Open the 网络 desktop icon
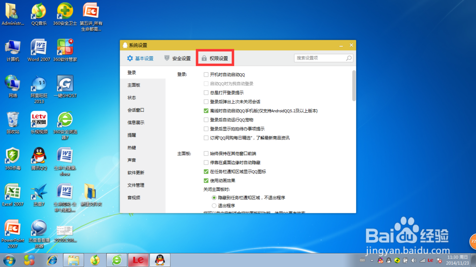The width and height of the screenshot is (476, 267). click(12, 86)
